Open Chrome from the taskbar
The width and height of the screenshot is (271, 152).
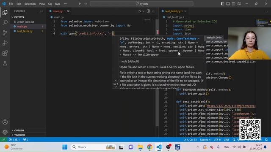149,147
